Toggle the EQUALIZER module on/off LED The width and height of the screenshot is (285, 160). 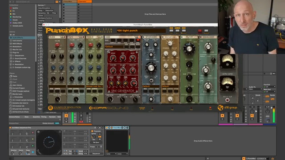[x=201, y=37]
